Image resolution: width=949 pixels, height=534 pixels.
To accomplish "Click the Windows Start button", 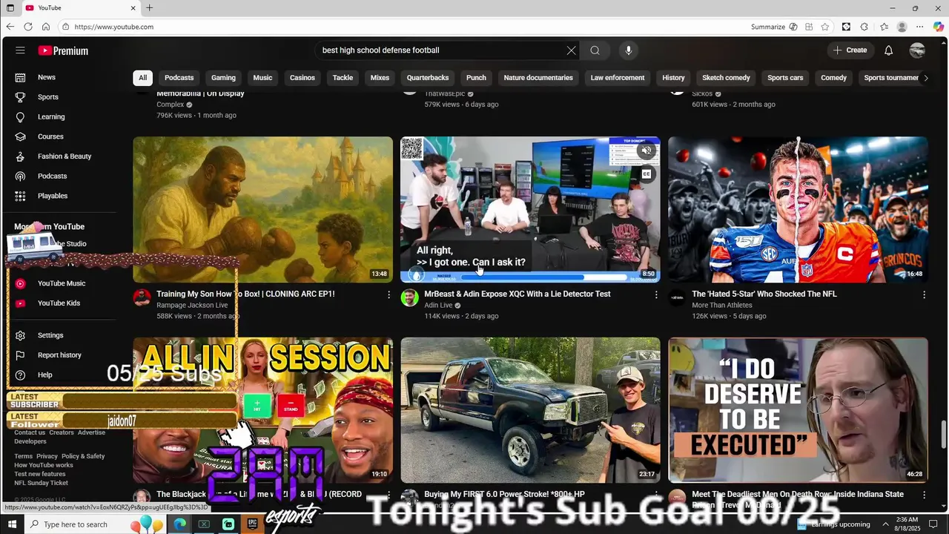I will point(12,524).
